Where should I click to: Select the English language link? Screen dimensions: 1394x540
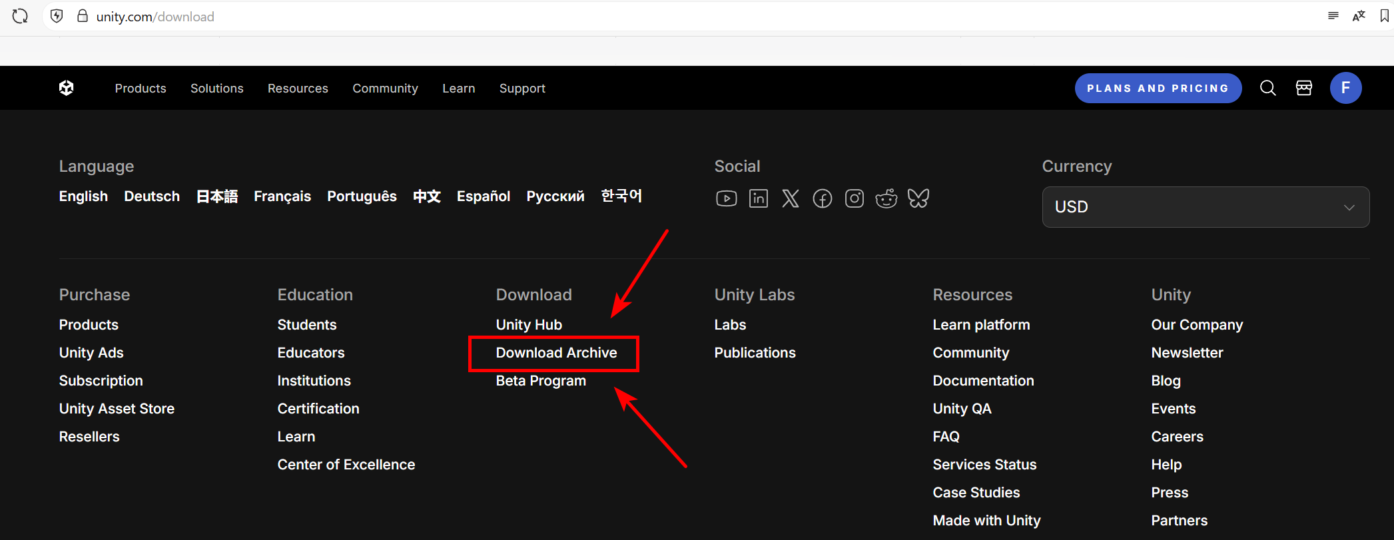83,196
